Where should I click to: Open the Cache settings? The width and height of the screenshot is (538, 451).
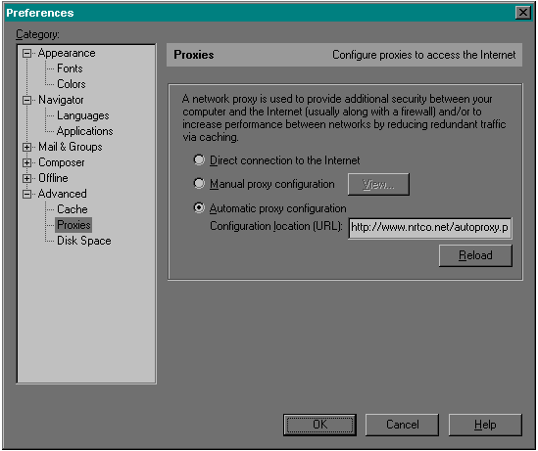pos(73,209)
